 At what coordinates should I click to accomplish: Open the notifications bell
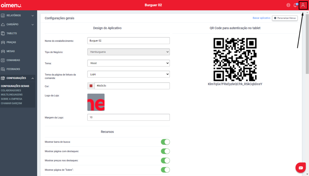point(295,5)
